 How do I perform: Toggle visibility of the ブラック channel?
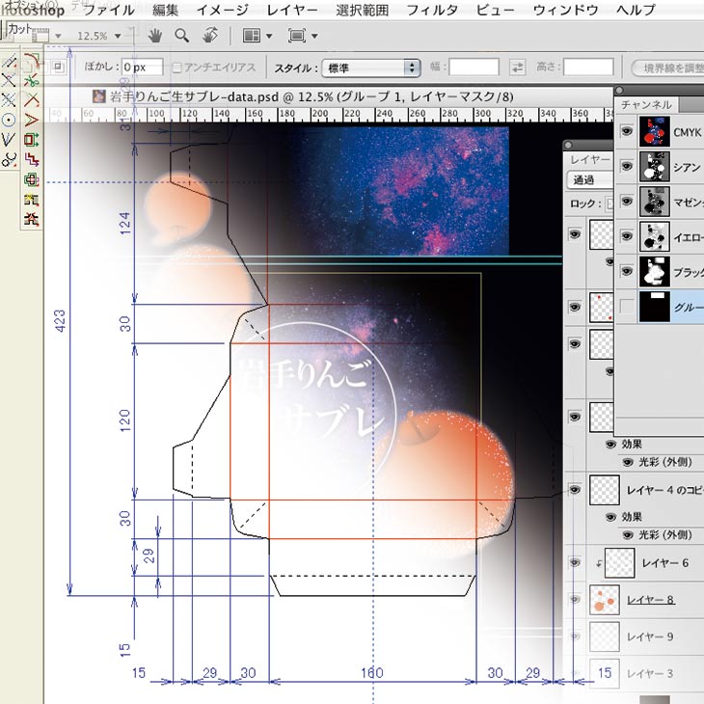626,272
